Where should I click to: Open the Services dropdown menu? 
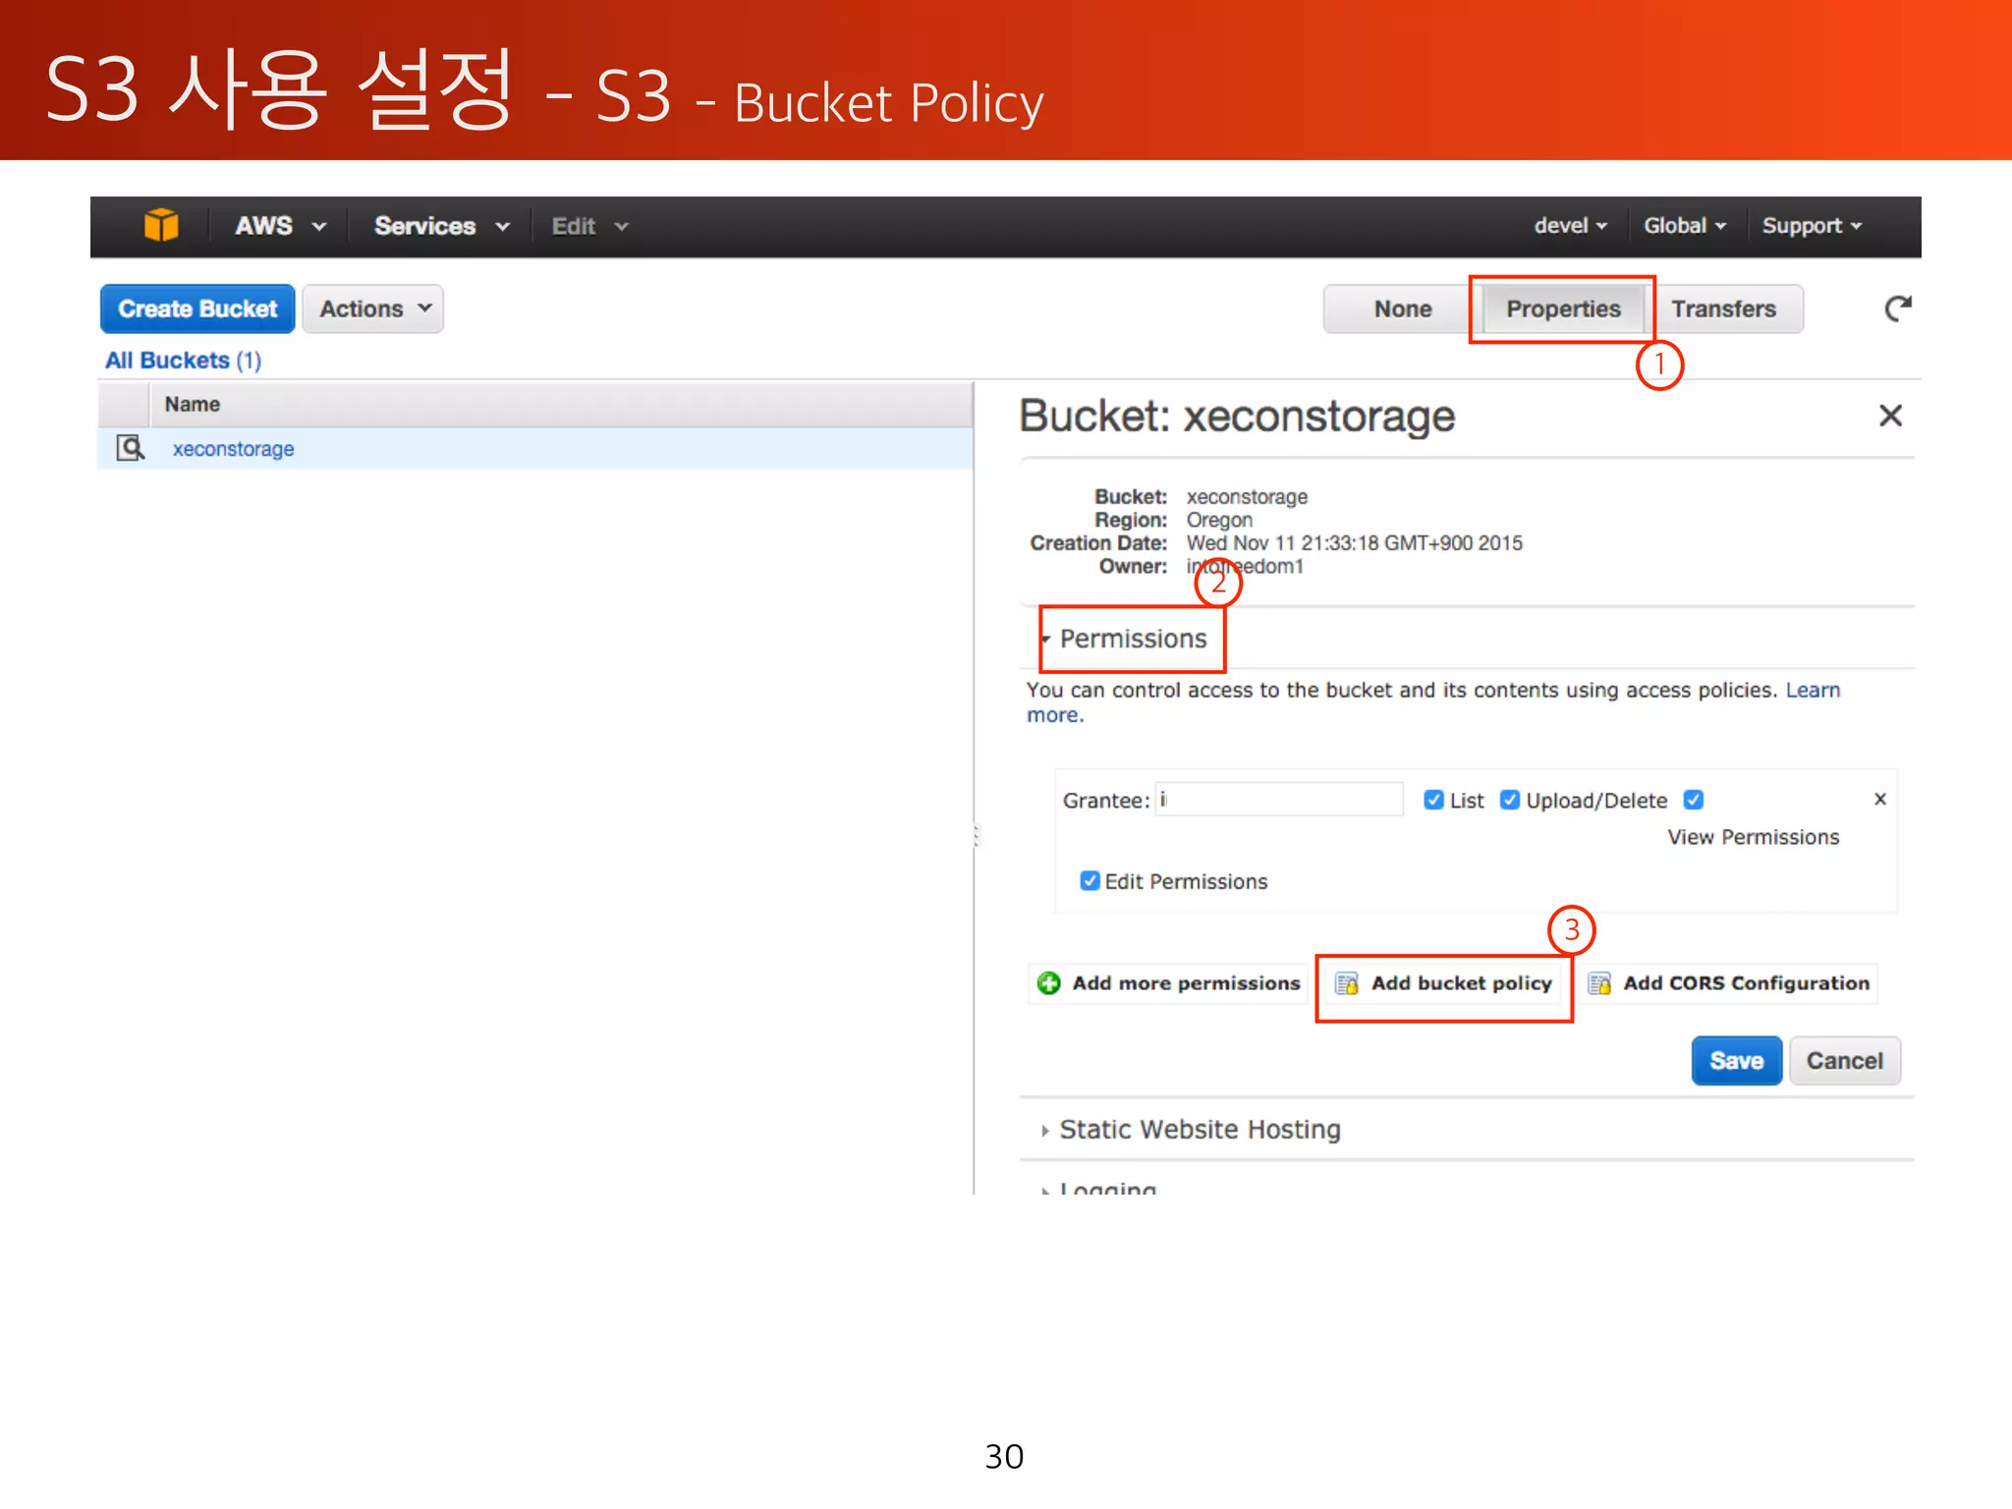442,226
